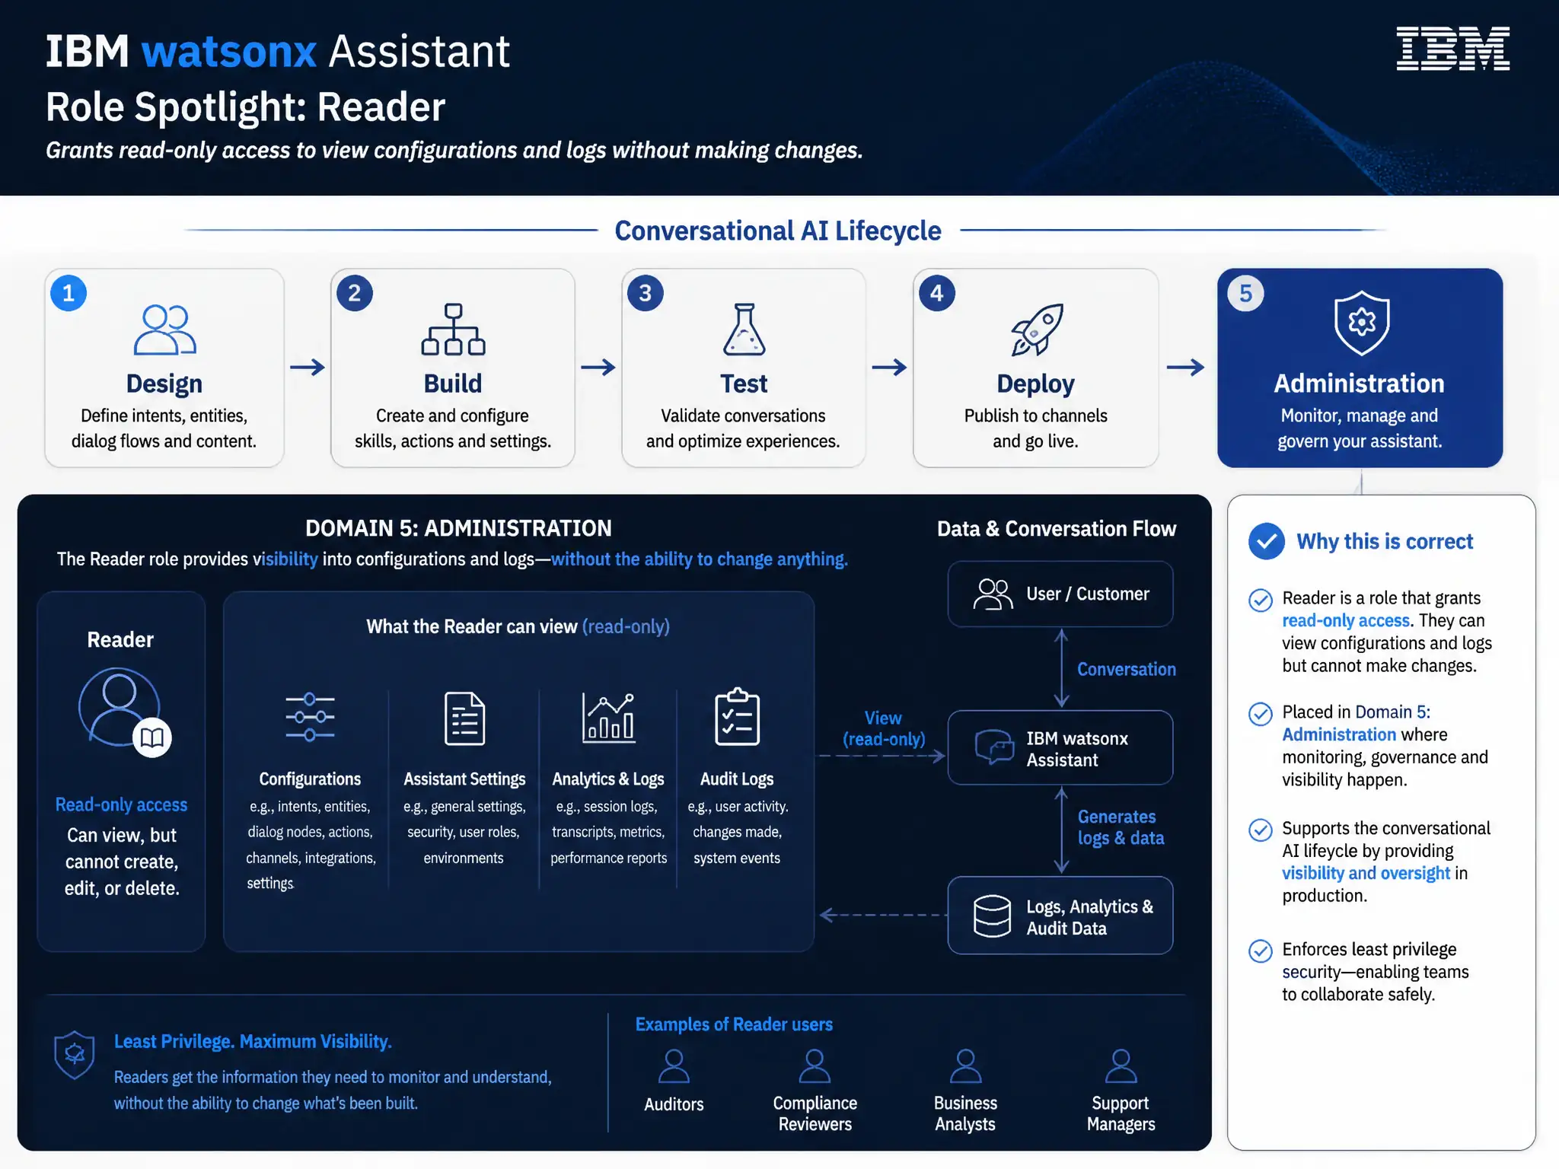Viewport: 1559px width, 1169px height.
Task: Click the 'Configurations' column label
Action: (310, 779)
